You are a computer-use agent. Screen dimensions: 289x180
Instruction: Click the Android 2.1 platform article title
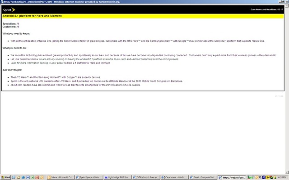[x=32, y=16]
